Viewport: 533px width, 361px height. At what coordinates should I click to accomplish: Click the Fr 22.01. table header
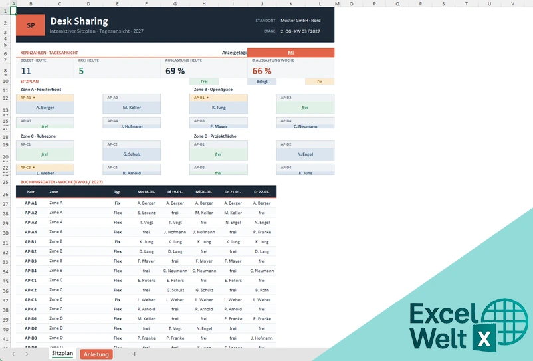click(x=262, y=192)
